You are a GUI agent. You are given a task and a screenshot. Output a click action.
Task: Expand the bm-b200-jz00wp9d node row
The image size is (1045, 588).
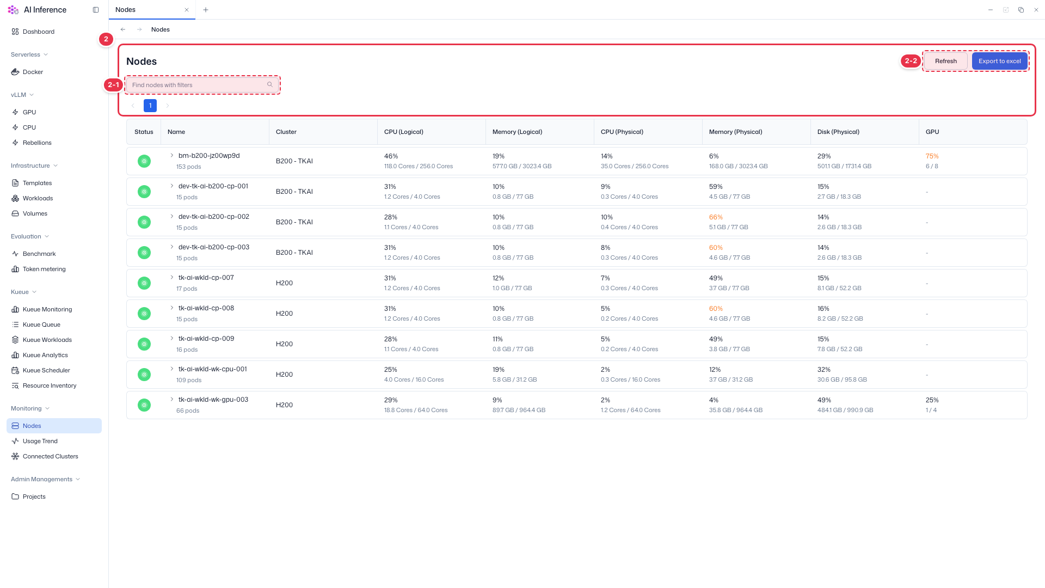[x=172, y=155]
